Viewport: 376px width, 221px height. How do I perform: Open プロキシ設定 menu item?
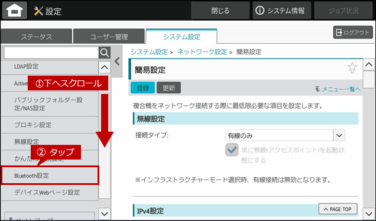[50, 125]
